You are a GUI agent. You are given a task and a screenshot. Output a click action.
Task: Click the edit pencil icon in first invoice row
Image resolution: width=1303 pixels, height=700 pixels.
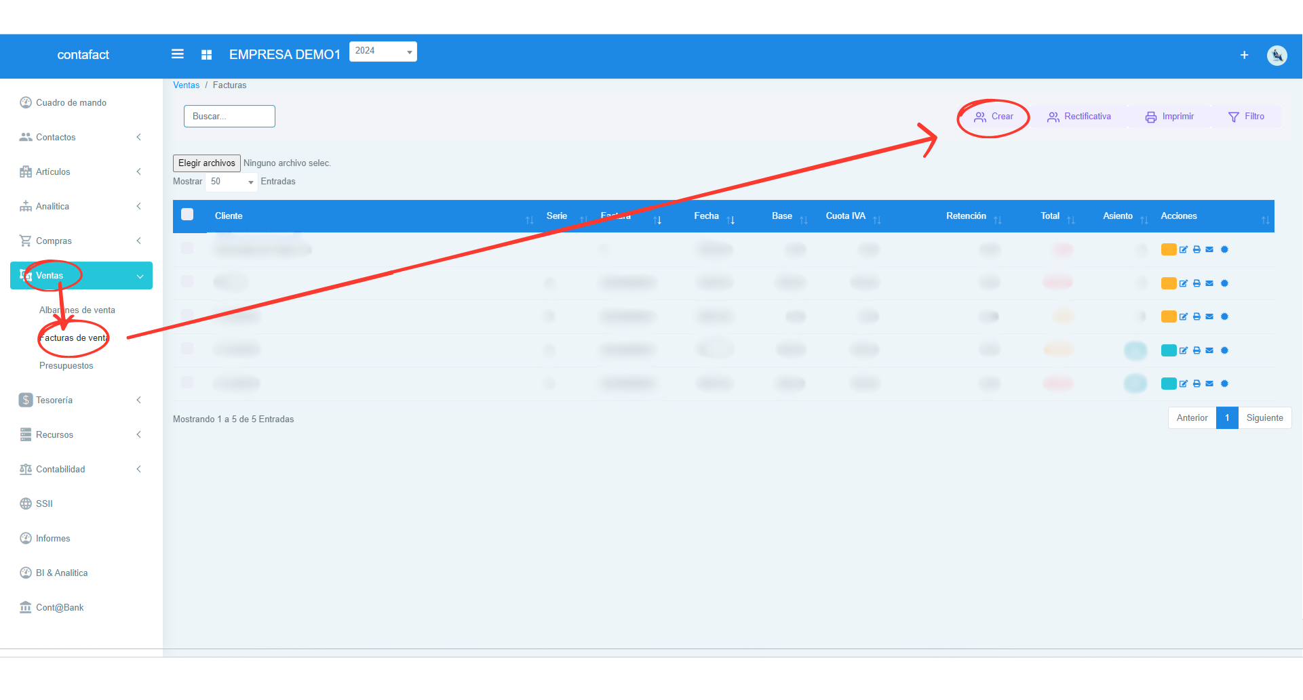[1184, 250]
